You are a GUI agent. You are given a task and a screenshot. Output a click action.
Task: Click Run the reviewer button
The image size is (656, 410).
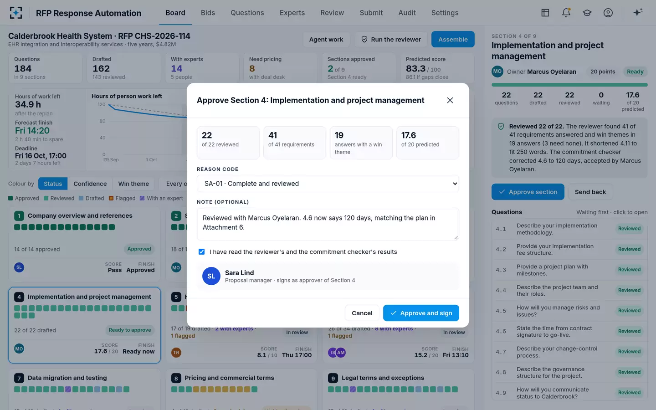tap(391, 39)
